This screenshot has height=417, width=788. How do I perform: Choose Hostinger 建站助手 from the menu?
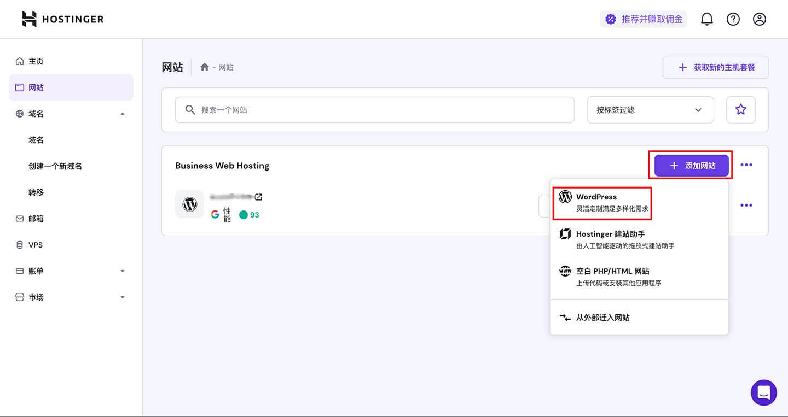pos(639,239)
